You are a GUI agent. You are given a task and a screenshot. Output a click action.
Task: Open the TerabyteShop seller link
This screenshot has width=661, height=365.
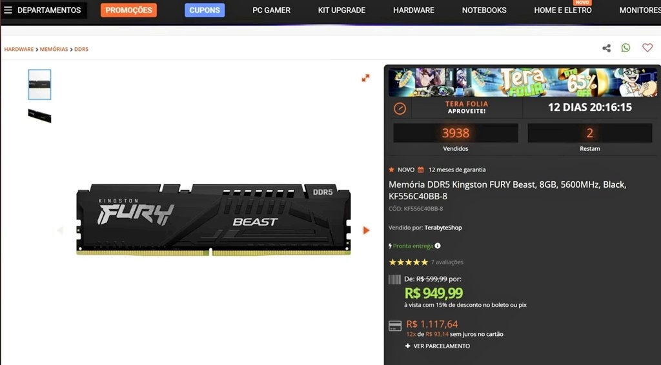[443, 228]
